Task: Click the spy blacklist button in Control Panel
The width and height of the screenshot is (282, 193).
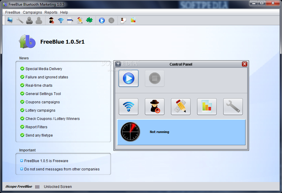Action: [155, 107]
